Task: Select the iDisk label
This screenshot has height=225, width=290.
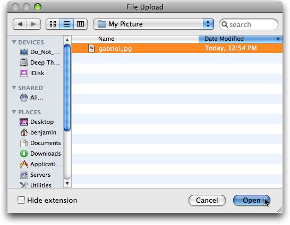Action: [x=37, y=73]
